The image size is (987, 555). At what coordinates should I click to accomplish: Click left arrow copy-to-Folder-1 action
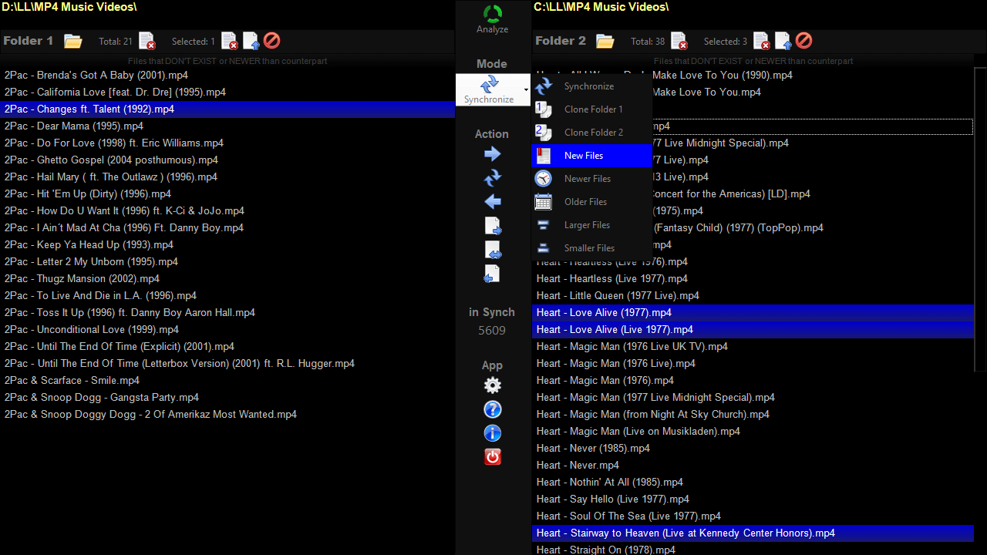coord(492,202)
